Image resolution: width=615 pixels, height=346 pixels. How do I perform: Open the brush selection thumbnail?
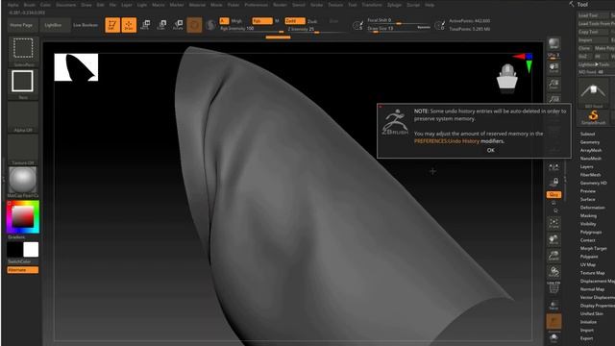tap(23, 51)
